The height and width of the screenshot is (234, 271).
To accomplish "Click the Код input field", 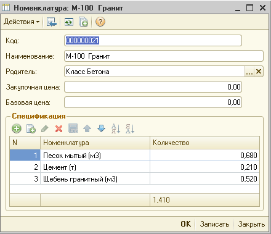I will pyautogui.click(x=153, y=41).
